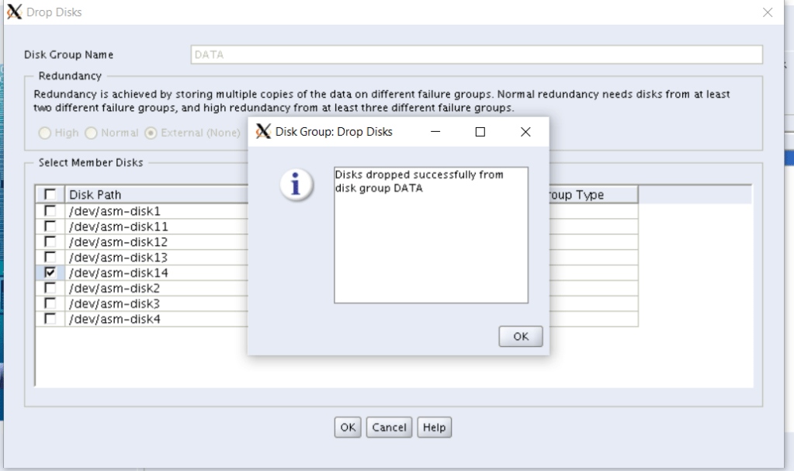Image resolution: width=794 pixels, height=471 pixels.
Task: Check the /dev/asm-disk1 checkbox
Action: coord(50,211)
